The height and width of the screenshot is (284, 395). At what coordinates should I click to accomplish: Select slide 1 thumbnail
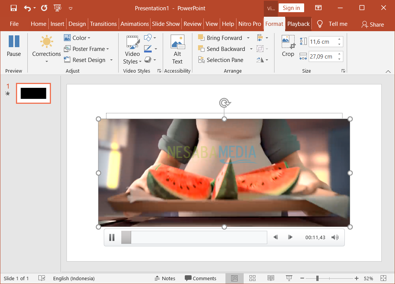coord(33,93)
